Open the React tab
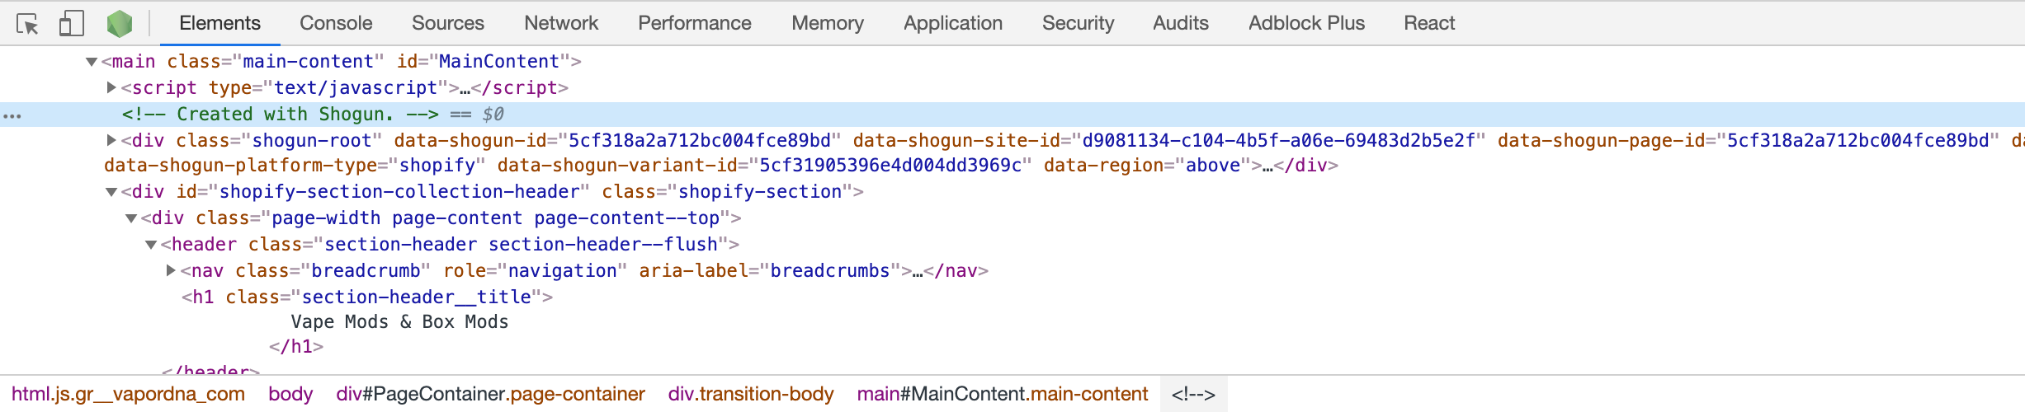The width and height of the screenshot is (2025, 412). point(1429,23)
